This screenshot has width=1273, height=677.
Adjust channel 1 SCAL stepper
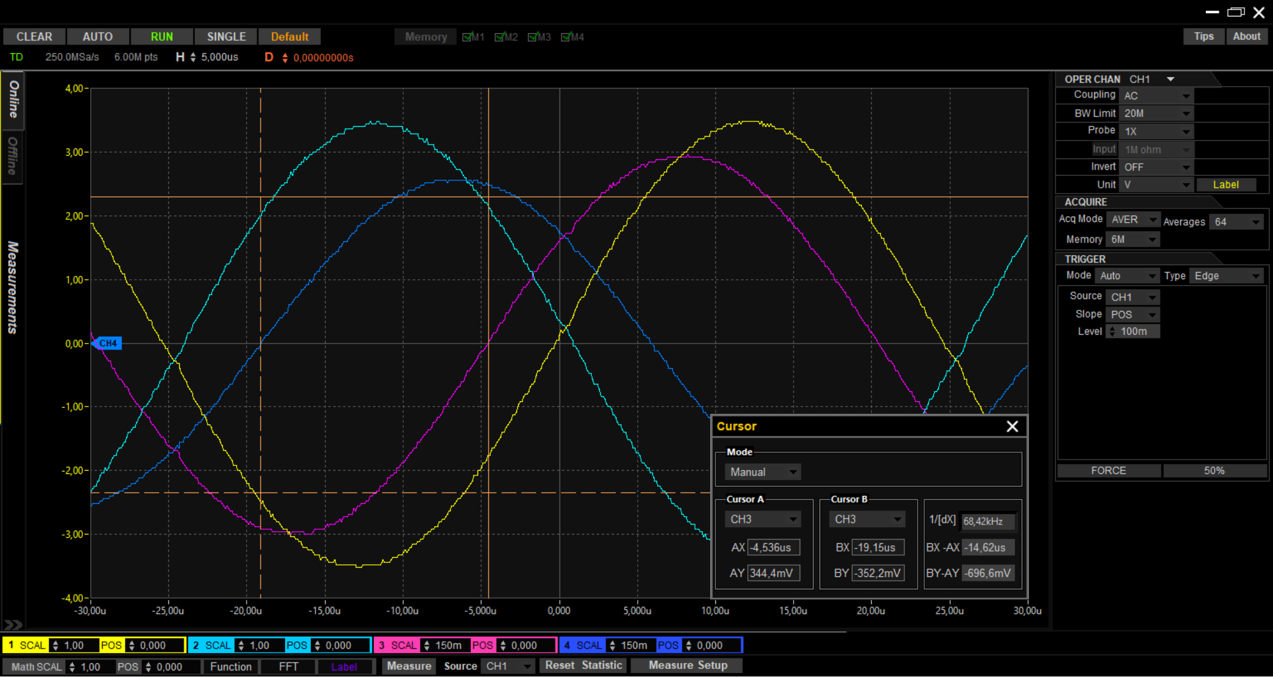coord(56,645)
